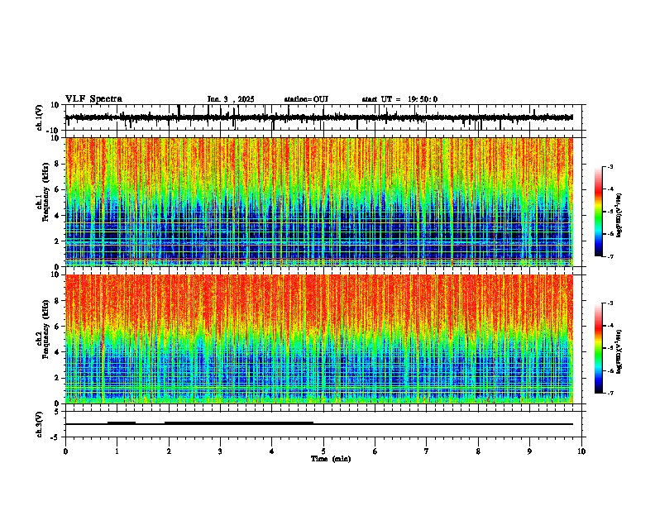Click the time axis tick label '3'
Viewport: 655px width, 506px height.
(x=220, y=451)
